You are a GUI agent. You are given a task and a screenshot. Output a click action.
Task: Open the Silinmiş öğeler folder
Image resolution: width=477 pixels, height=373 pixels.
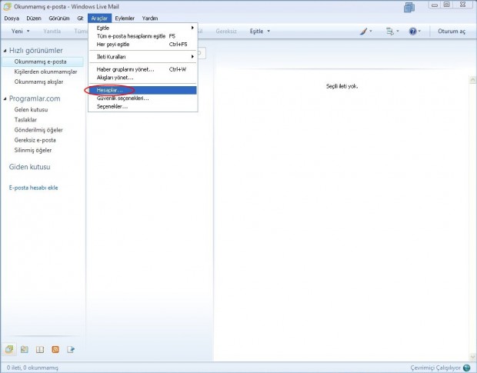pos(33,150)
